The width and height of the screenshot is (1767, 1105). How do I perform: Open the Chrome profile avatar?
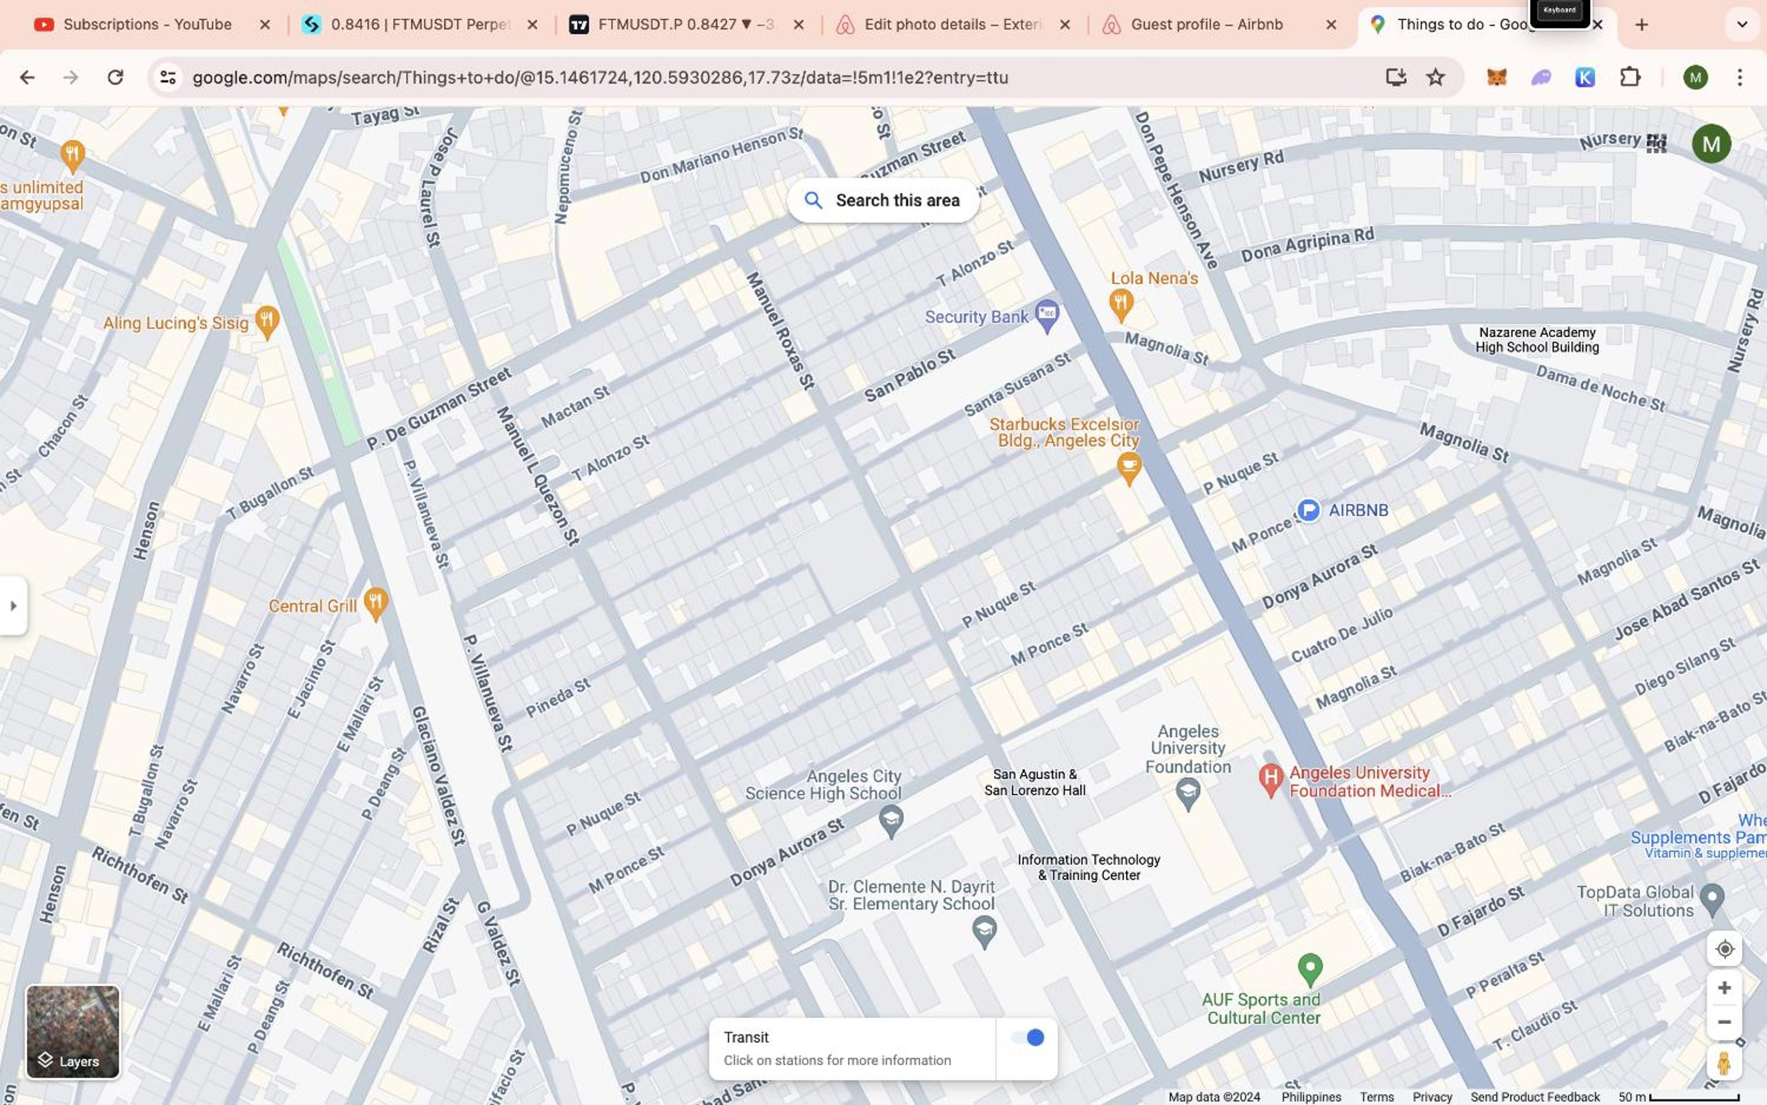[1695, 77]
